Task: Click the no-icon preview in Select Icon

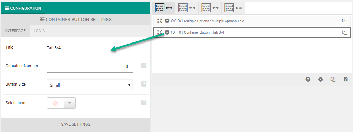Action: click(55, 103)
